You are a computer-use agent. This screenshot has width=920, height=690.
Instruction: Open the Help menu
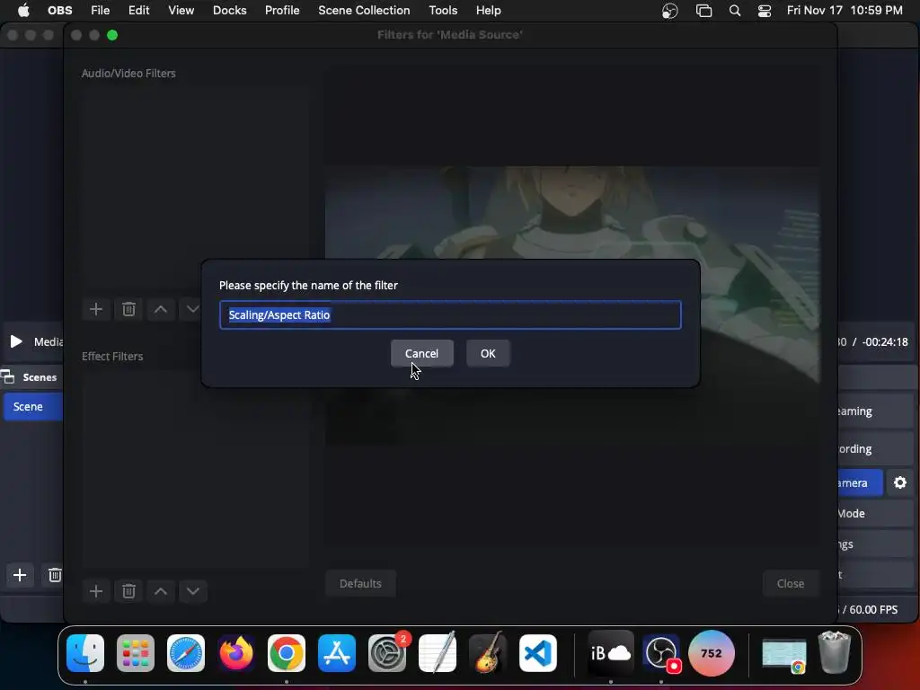coord(488,10)
